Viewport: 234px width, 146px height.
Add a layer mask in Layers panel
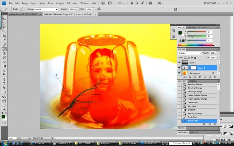pos(195,77)
